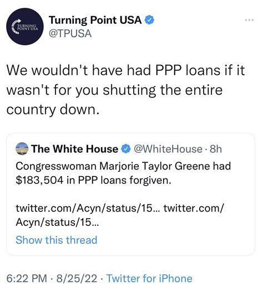
Task: Open the quoted White House tweet body text
Action: [123, 173]
